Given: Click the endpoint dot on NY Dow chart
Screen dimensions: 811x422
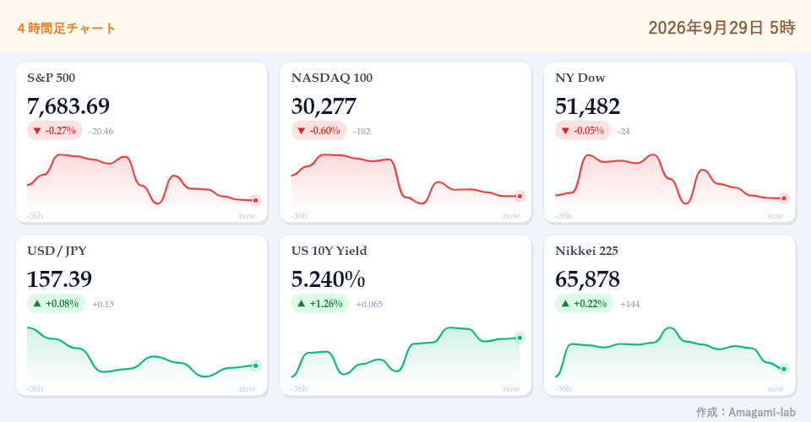Looking at the screenshot, I should tap(784, 198).
